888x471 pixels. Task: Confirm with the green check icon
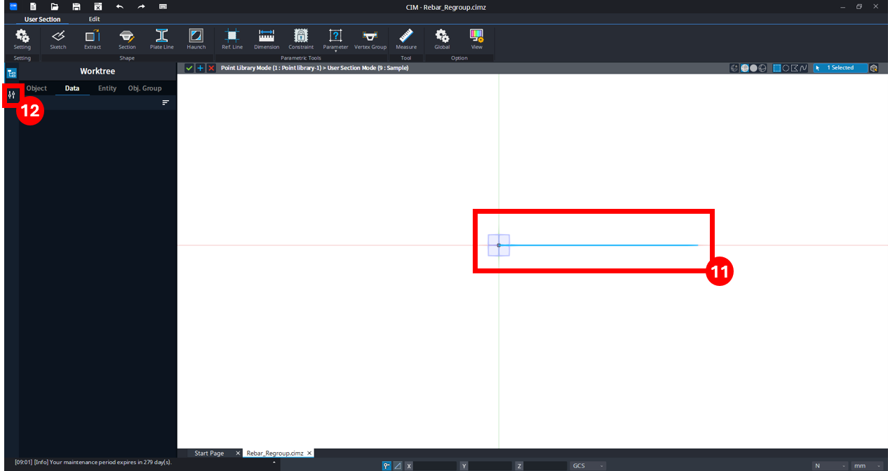[189, 68]
